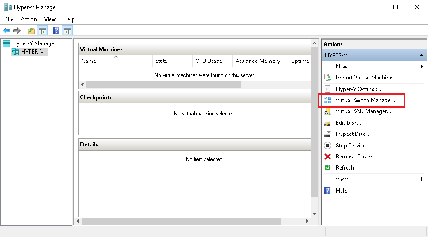Click the Checkpoints section header
The height and width of the screenshot is (237, 428).
pyautogui.click(x=194, y=97)
